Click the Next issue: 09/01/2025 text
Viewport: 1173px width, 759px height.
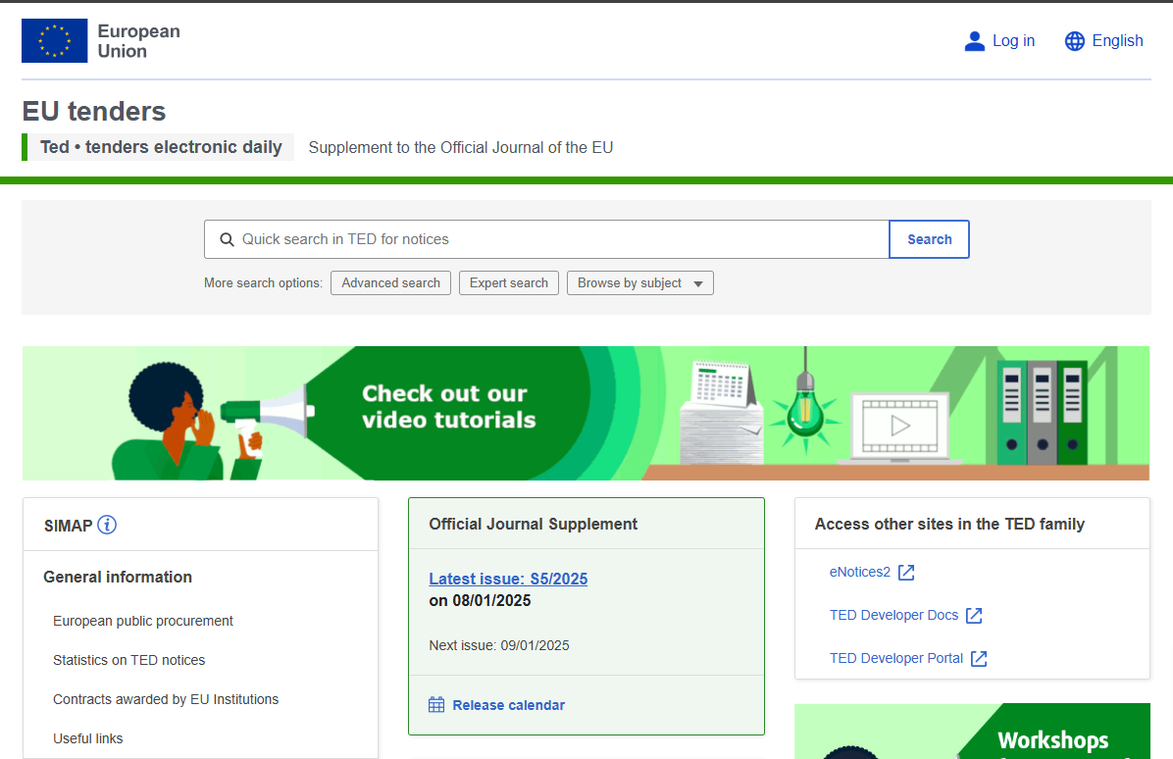click(499, 645)
